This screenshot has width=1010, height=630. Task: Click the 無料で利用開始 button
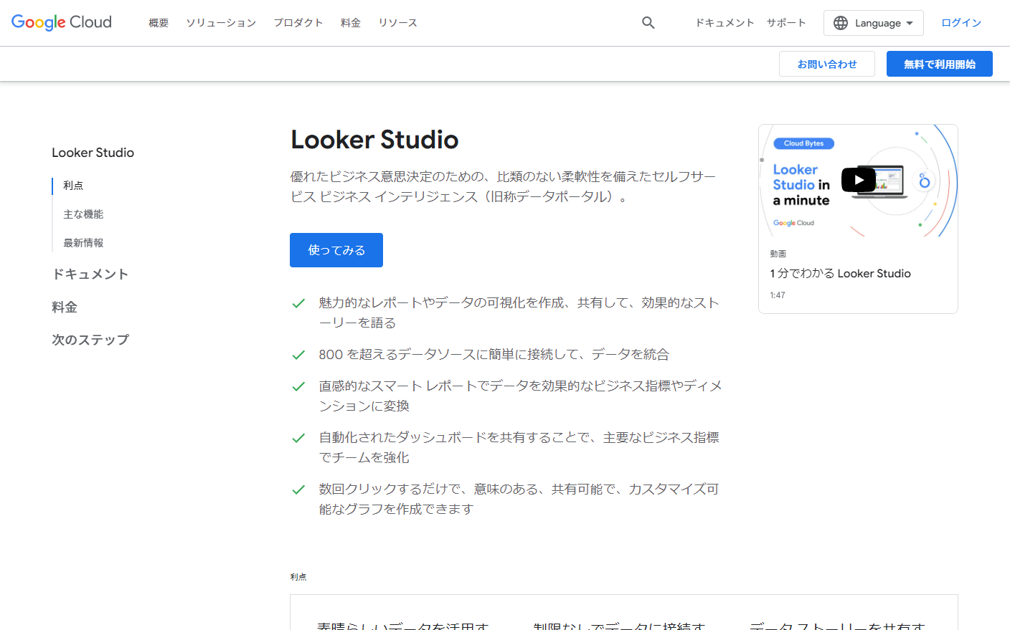[x=939, y=63]
